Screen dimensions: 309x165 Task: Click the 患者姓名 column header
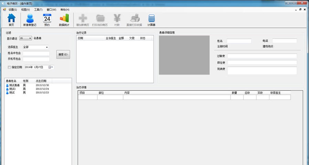pyautogui.click(x=13, y=81)
